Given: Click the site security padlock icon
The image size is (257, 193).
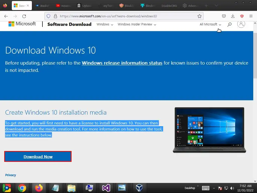Looking at the screenshot, I should (55, 16).
